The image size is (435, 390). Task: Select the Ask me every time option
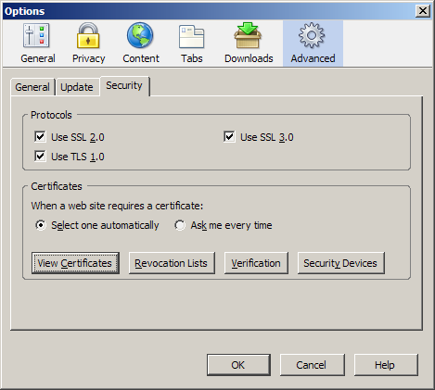(180, 225)
